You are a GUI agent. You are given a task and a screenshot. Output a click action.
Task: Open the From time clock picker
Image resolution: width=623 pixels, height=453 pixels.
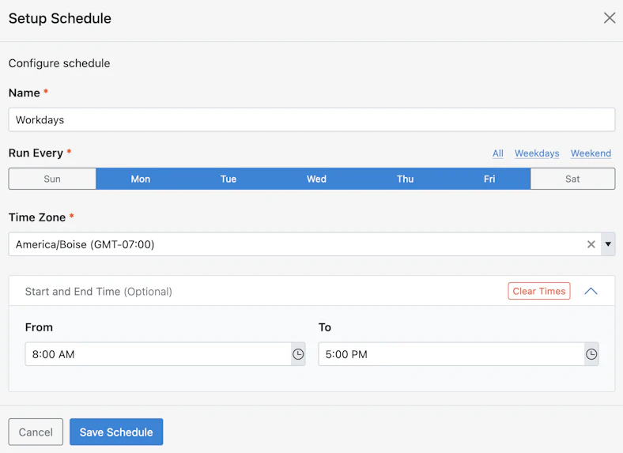click(x=298, y=354)
